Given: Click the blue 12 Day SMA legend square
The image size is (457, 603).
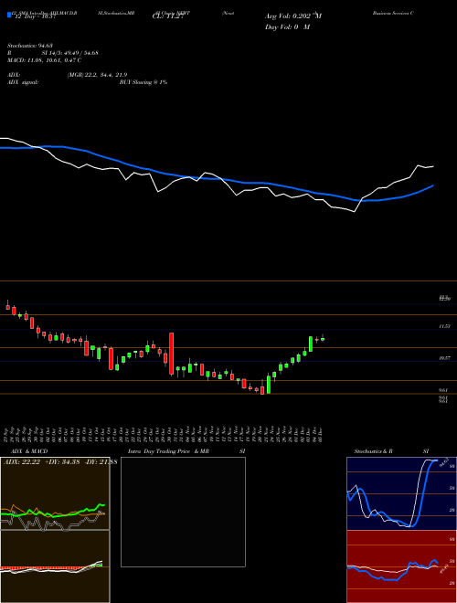Looking at the screenshot, I should point(10,16).
